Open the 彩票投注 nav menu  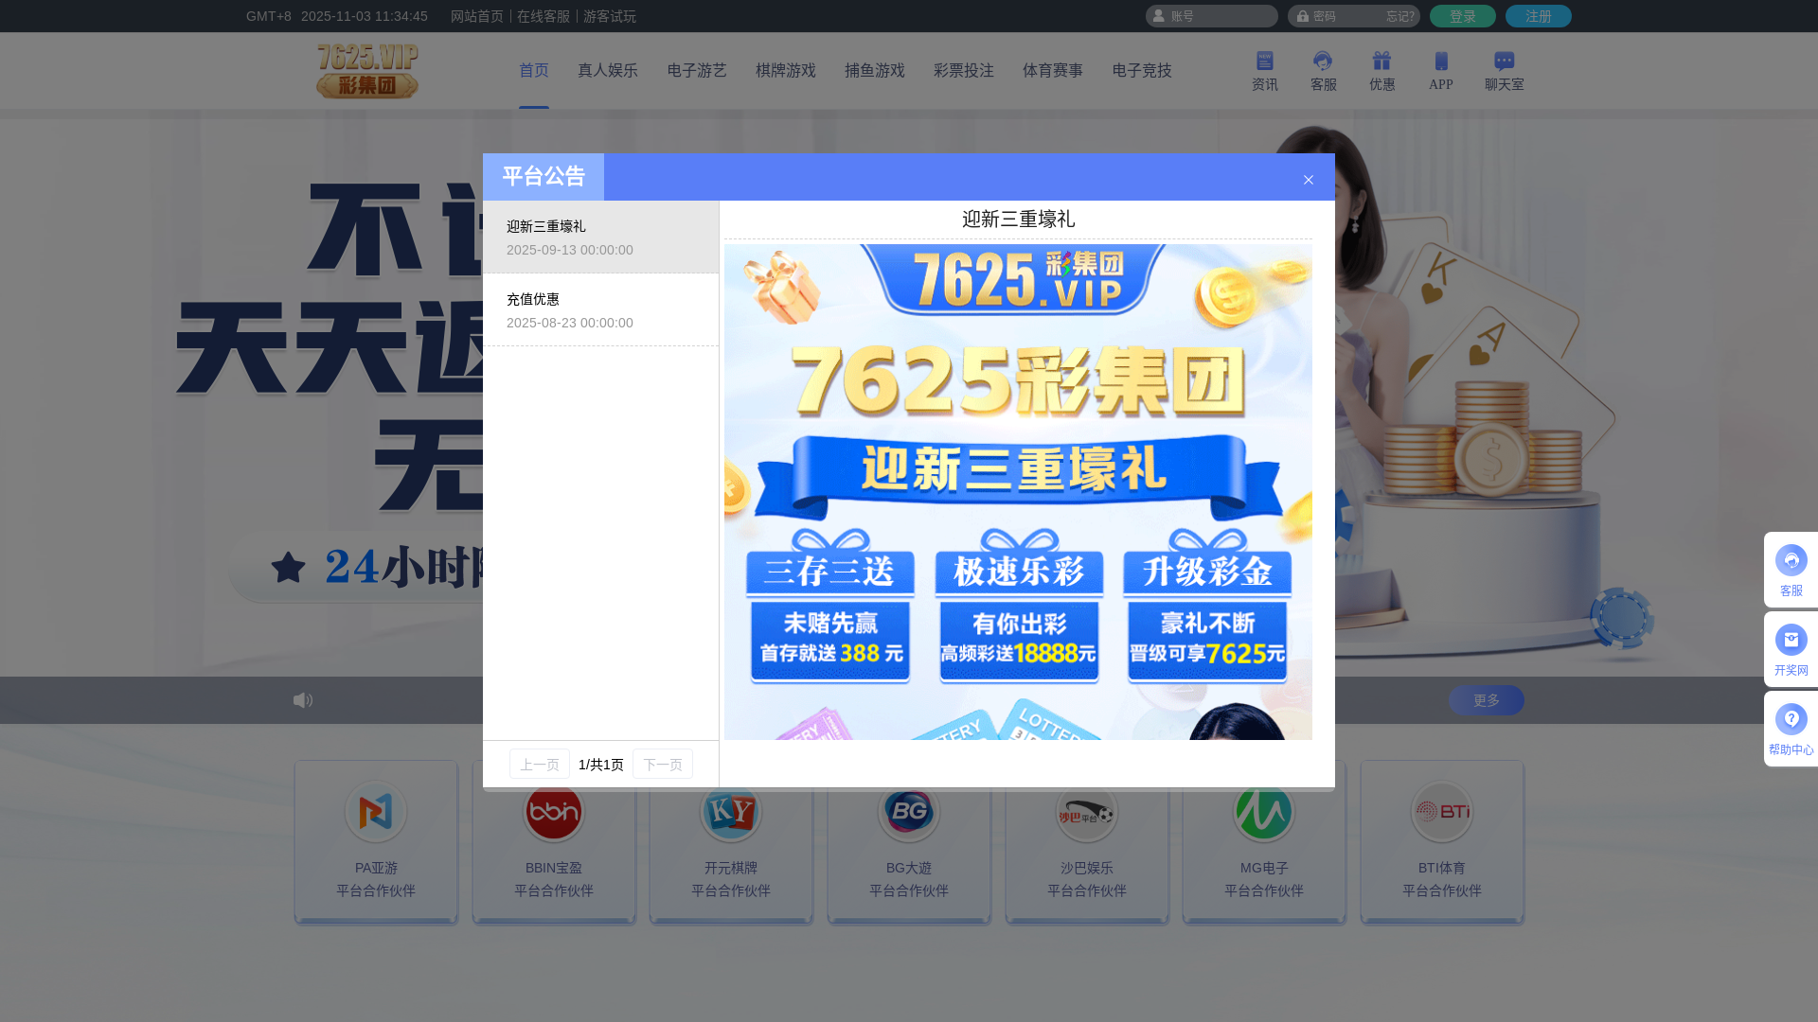pos(964,71)
